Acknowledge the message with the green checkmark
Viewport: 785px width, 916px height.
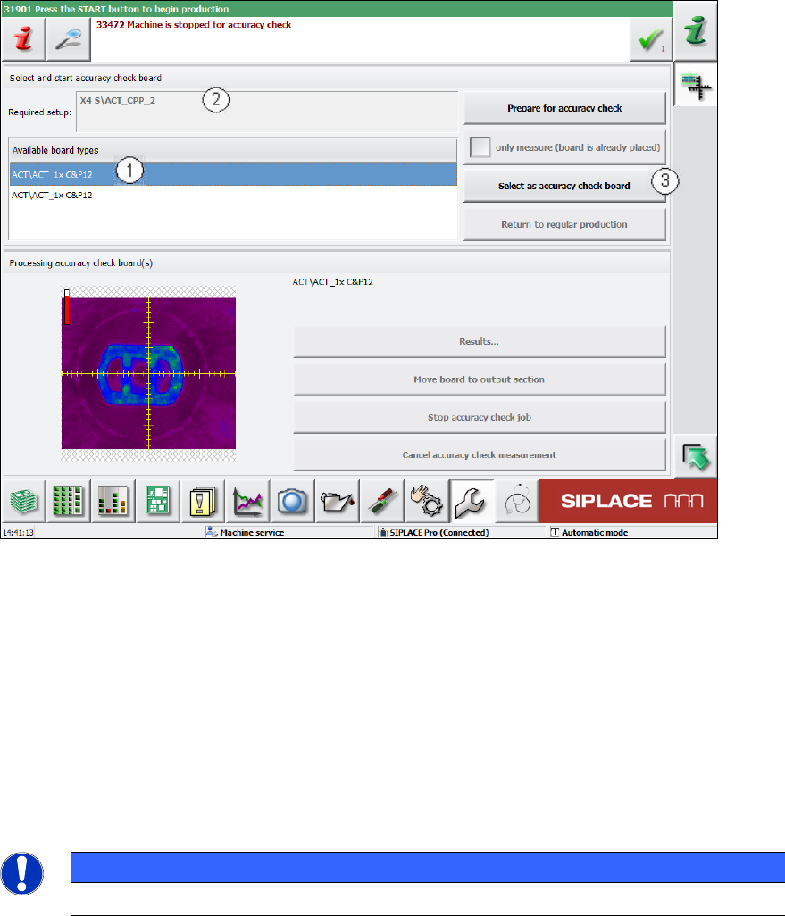click(x=650, y=39)
